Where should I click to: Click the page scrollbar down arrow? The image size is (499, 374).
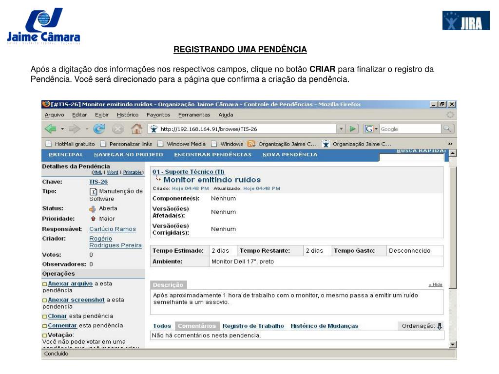pyautogui.click(x=453, y=345)
